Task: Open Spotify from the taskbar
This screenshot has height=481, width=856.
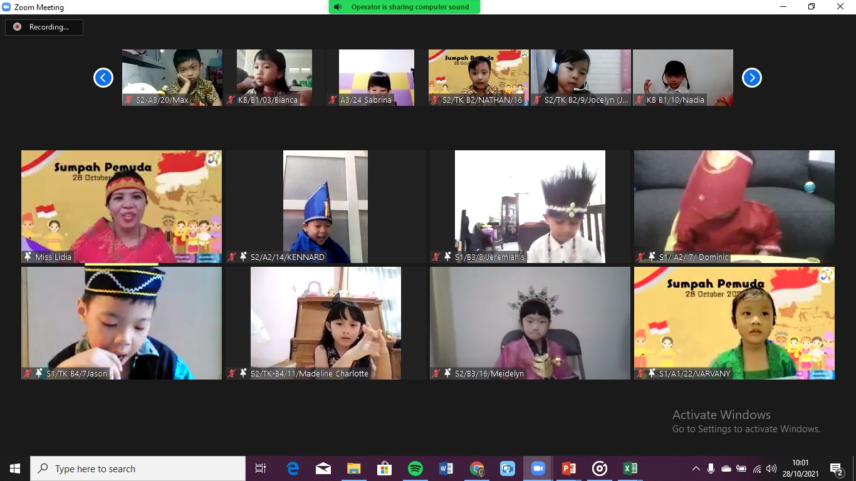Action: pyautogui.click(x=415, y=468)
